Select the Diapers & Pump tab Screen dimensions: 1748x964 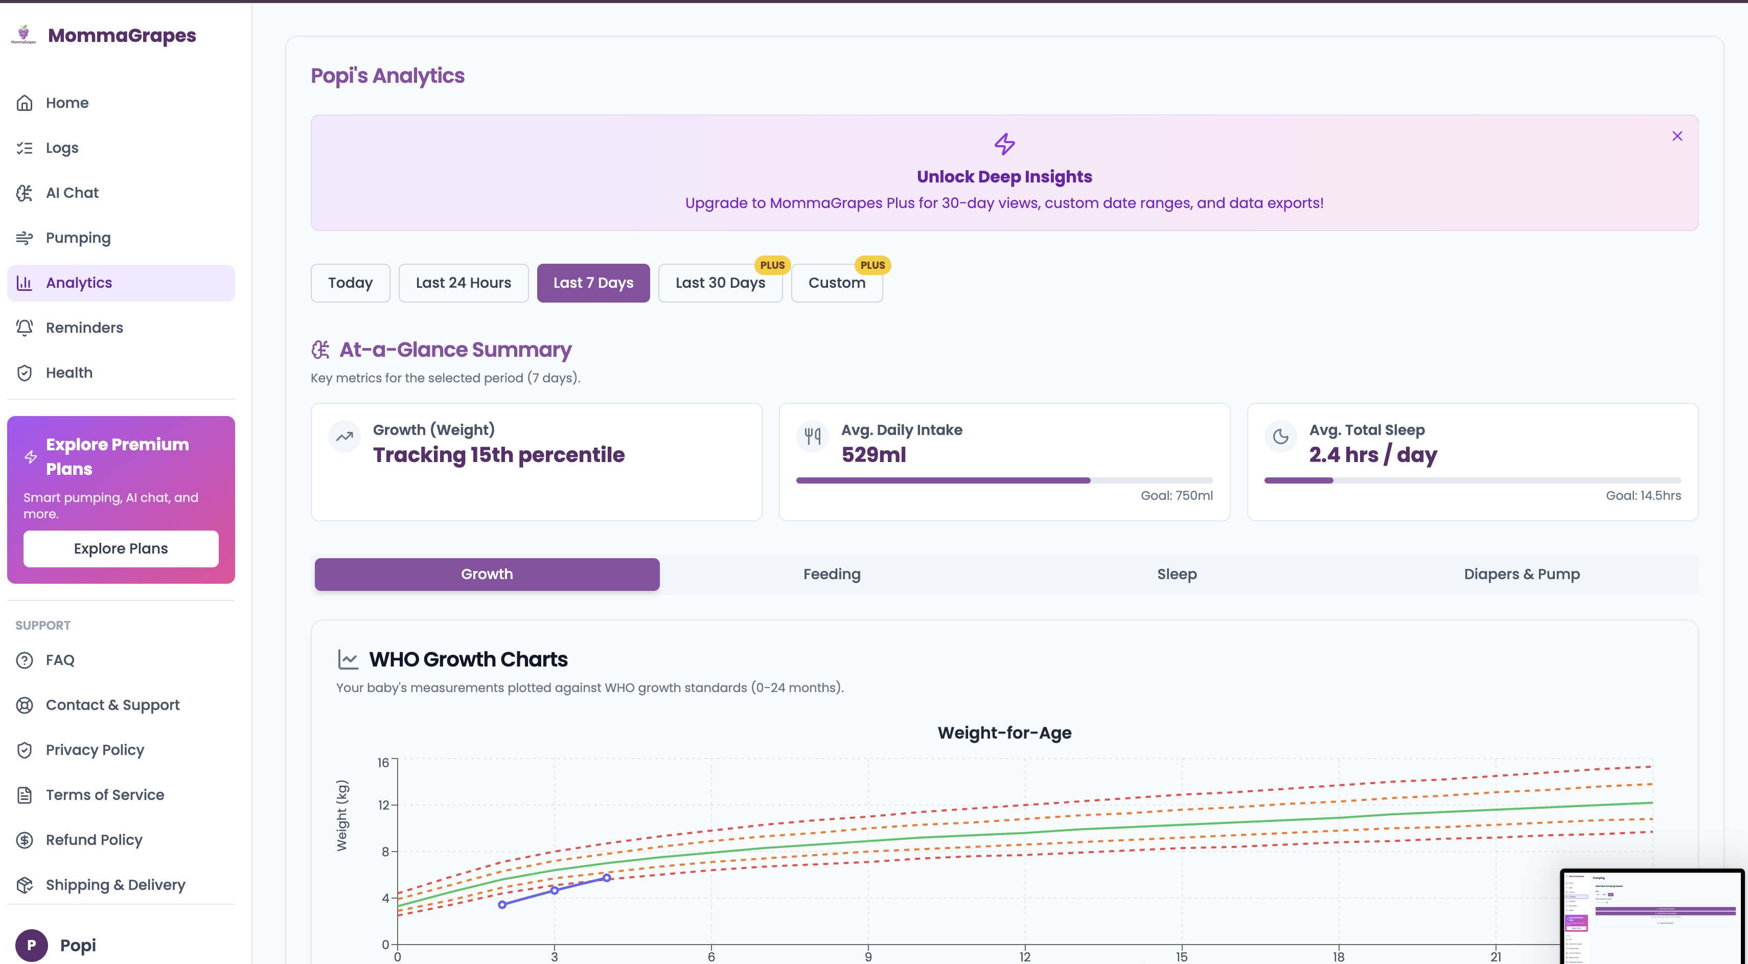point(1522,574)
